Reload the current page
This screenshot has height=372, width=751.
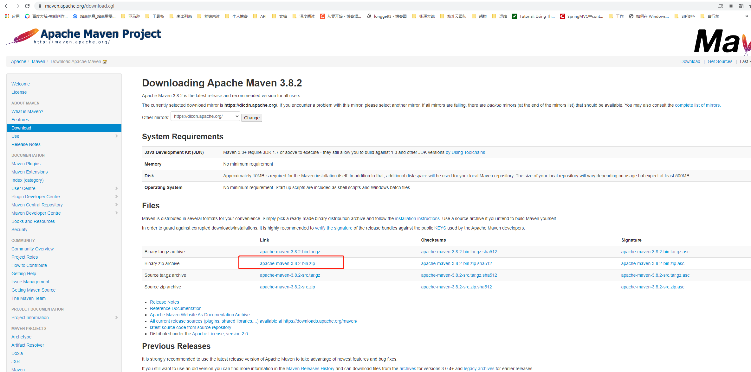27,6
